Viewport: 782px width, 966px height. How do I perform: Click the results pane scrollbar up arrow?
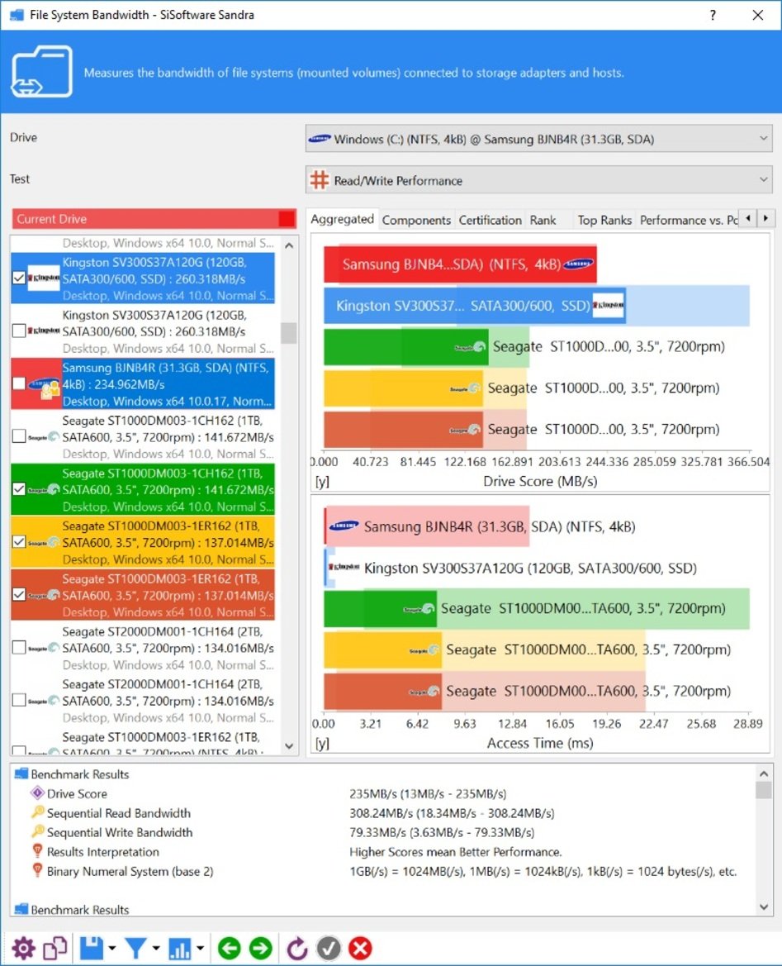tap(764, 773)
